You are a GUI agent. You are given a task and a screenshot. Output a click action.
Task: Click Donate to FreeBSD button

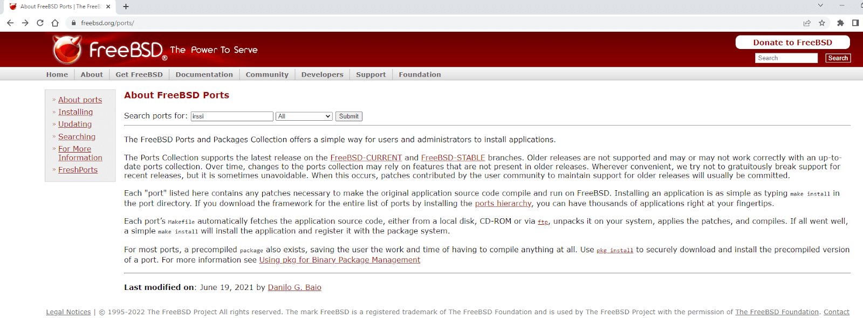point(792,43)
